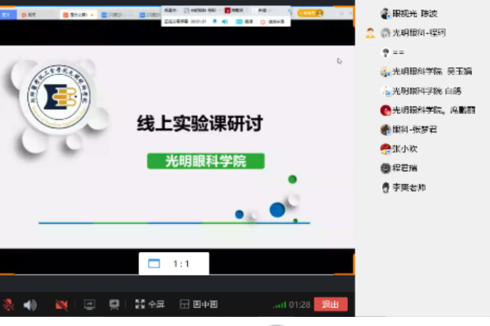Toggle picture-in-picture 画中画 mode
Viewport: 490px width, 326px height.
(199, 304)
